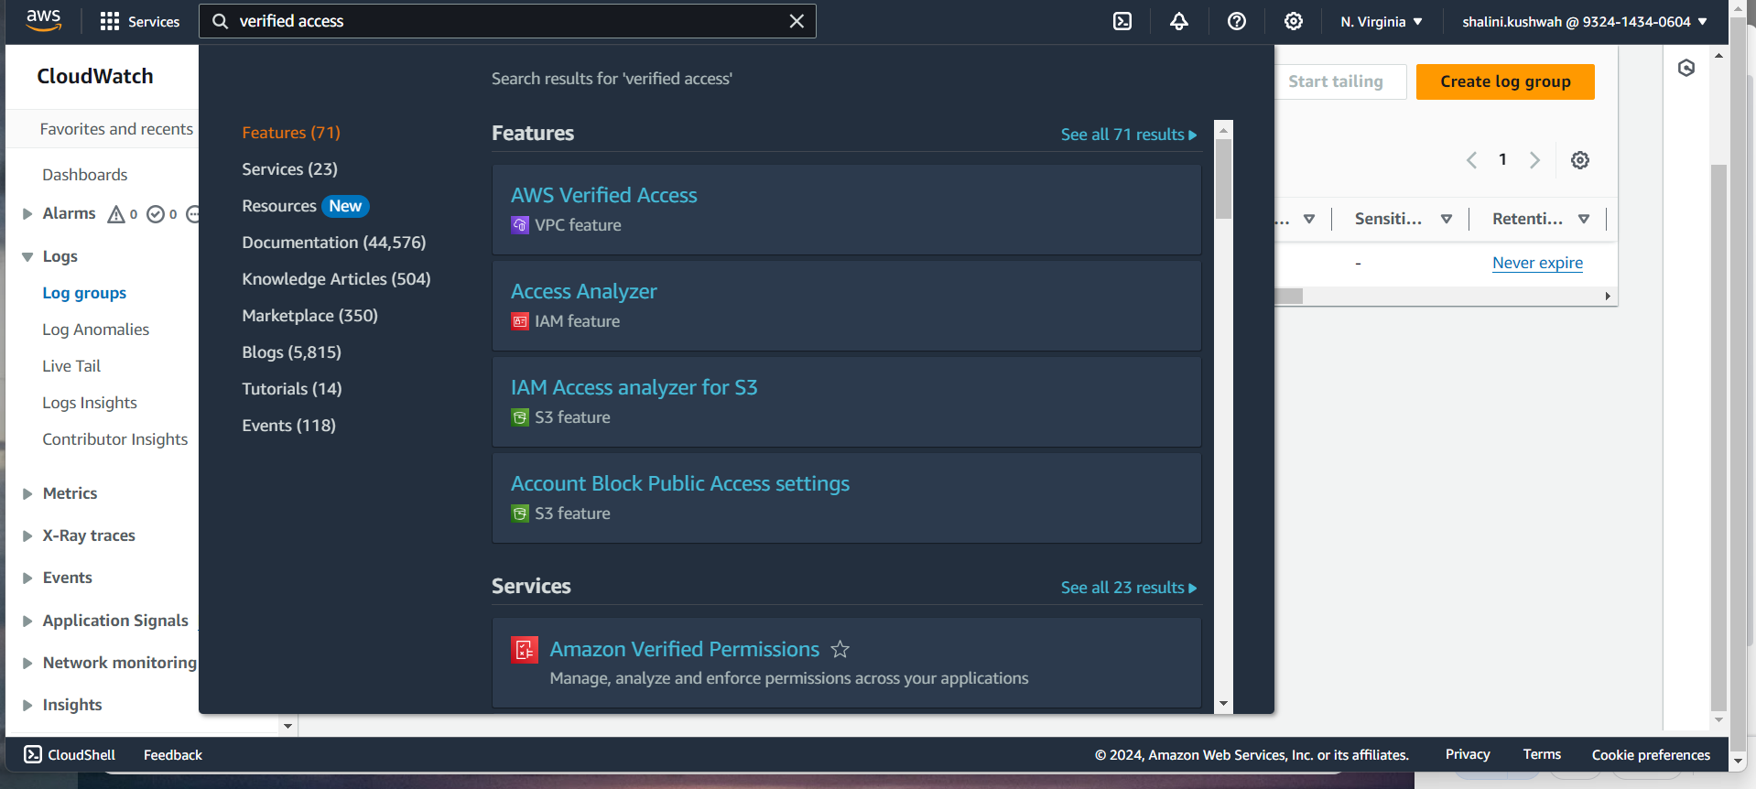This screenshot has width=1756, height=789.
Task: Select the Tutorials (14) filter
Action: pos(292,389)
